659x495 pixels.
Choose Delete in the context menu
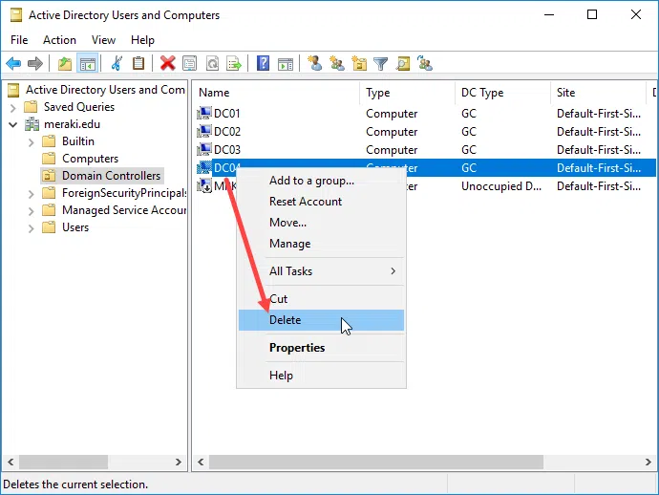pyautogui.click(x=321, y=320)
